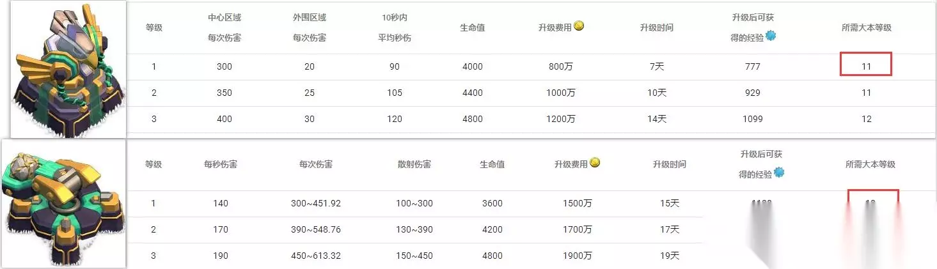937x269 pixels.
Task: Click the blue experience icon in the top table
Action: click(771, 36)
